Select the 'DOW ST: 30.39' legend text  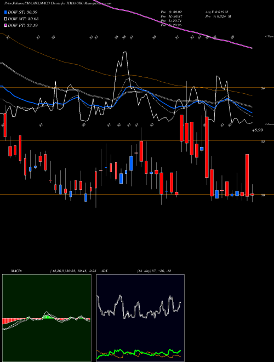pyautogui.click(x=22, y=12)
